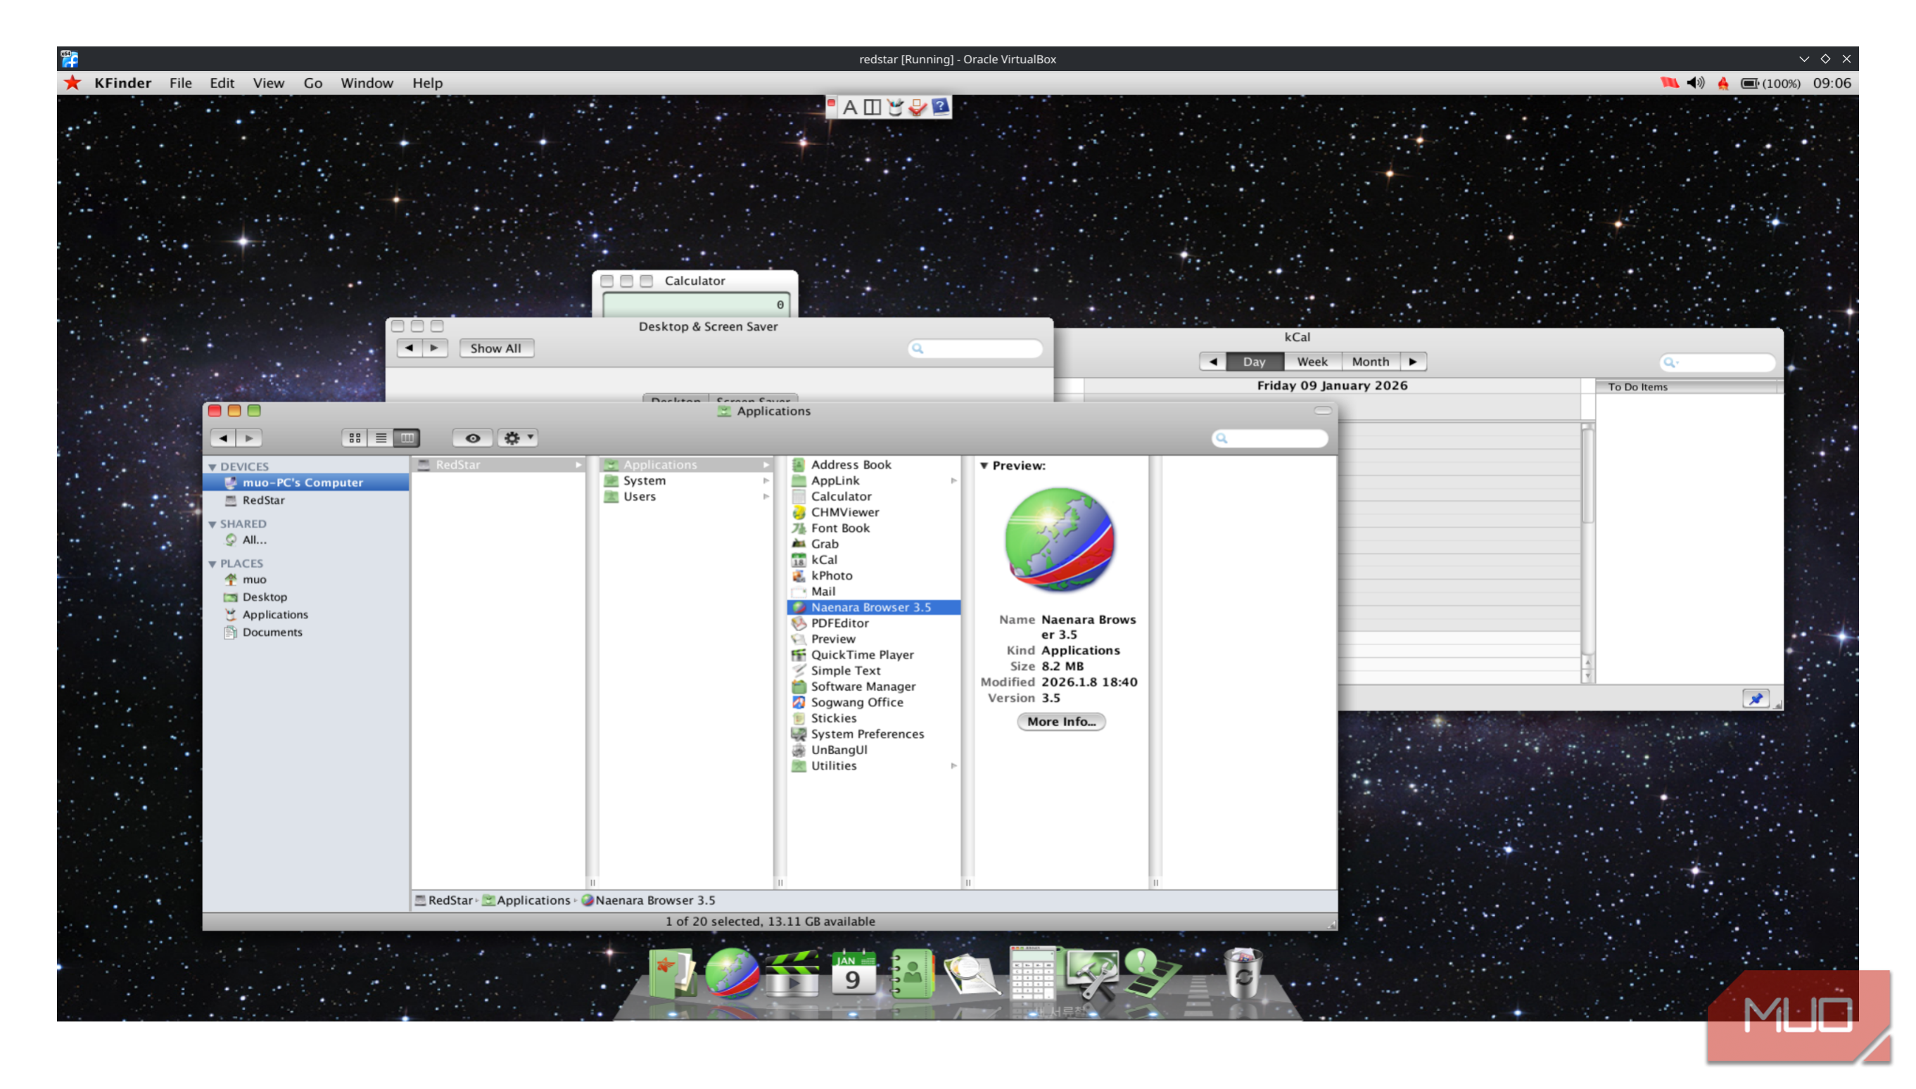The image size is (1916, 1089).
Task: Open the red-star documents folder dock icon
Action: click(671, 972)
